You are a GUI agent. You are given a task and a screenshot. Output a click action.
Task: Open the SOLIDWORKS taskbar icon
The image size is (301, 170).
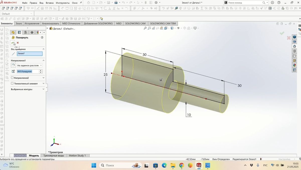pyautogui.click(x=199, y=165)
